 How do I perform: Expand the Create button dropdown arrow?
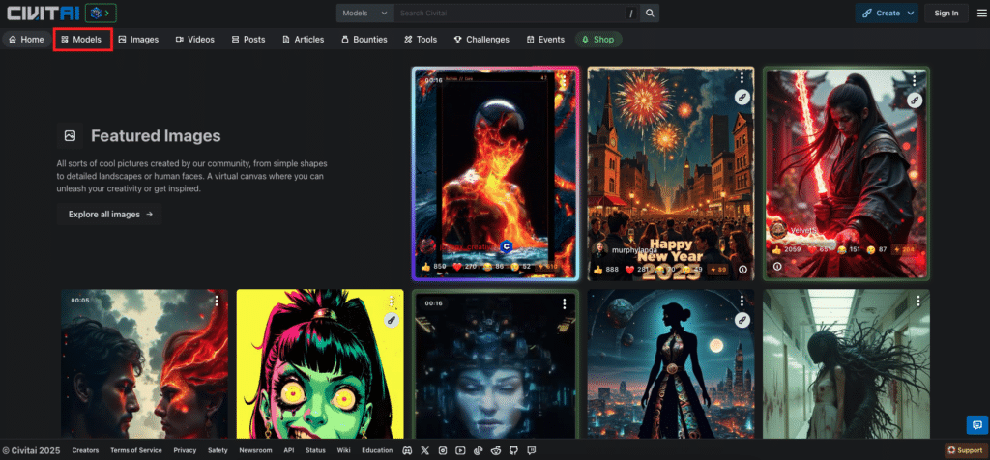[911, 13]
